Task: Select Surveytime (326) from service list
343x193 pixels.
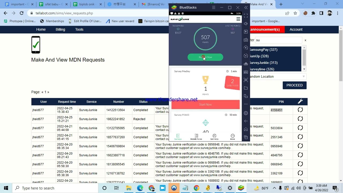Action: [x=262, y=69]
